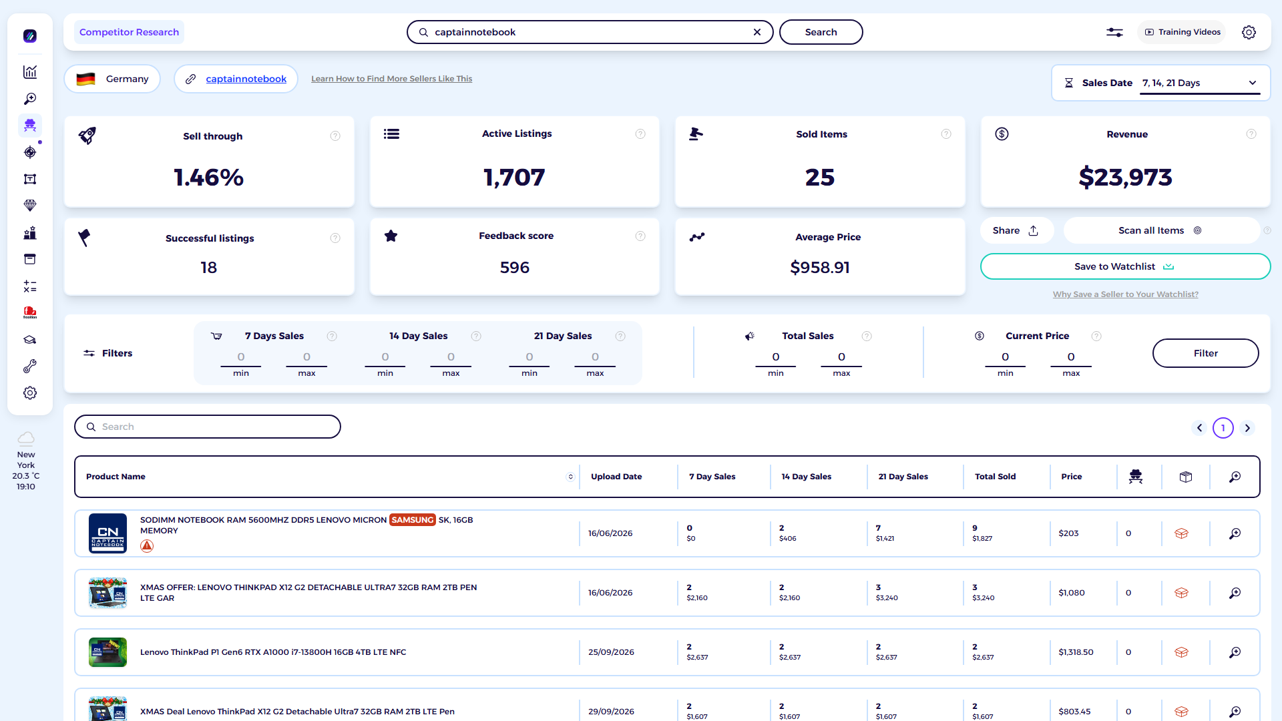Select page 1 in pagination
The image size is (1282, 721).
(x=1223, y=428)
